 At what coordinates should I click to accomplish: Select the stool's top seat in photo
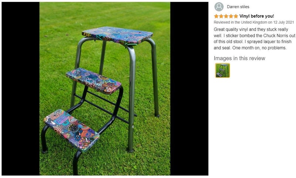click(117, 36)
